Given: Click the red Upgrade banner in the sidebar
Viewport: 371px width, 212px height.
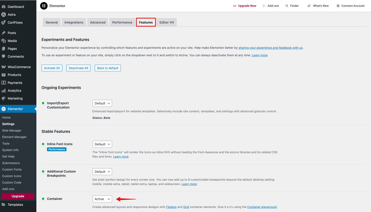Looking at the screenshot, I should pos(18,196).
